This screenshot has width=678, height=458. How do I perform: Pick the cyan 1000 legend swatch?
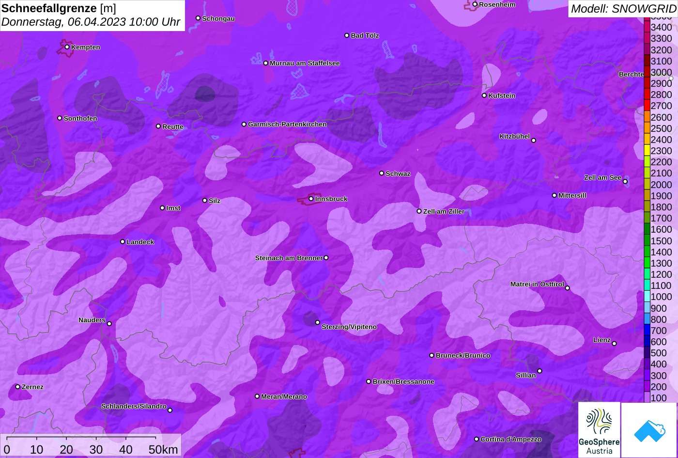[647, 297]
